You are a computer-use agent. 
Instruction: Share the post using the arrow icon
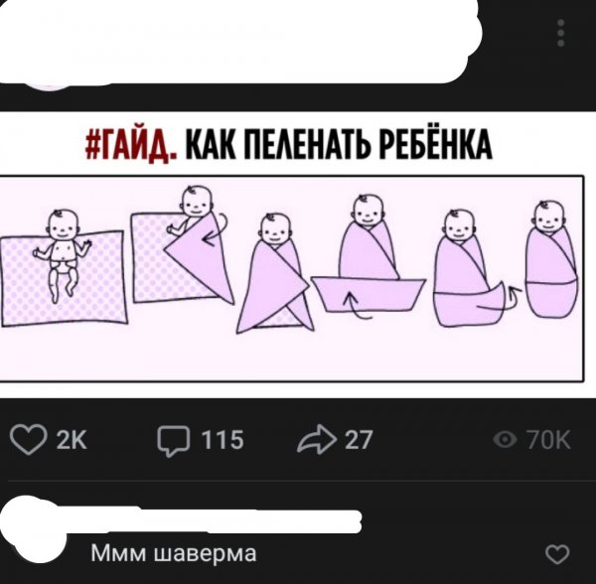pyautogui.click(x=317, y=439)
